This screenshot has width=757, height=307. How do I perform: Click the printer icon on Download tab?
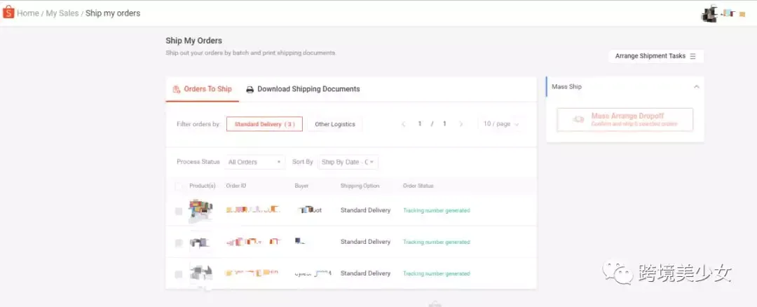point(250,89)
